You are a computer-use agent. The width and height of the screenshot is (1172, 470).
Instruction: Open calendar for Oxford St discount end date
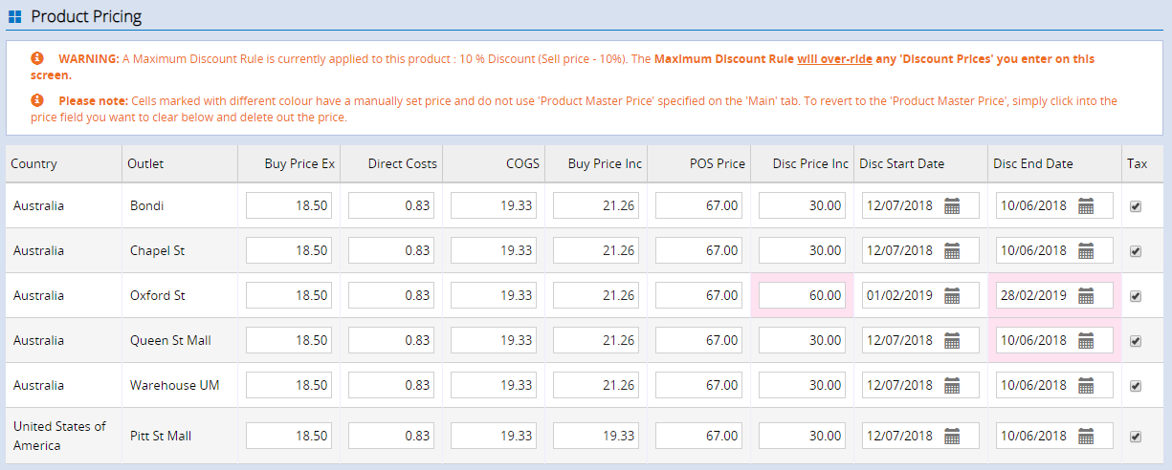point(1086,295)
